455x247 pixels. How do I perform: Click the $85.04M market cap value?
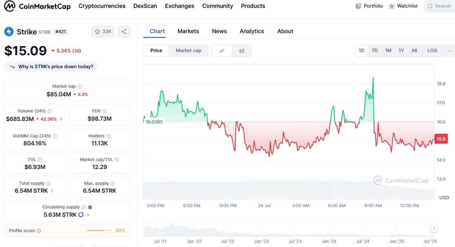point(59,94)
